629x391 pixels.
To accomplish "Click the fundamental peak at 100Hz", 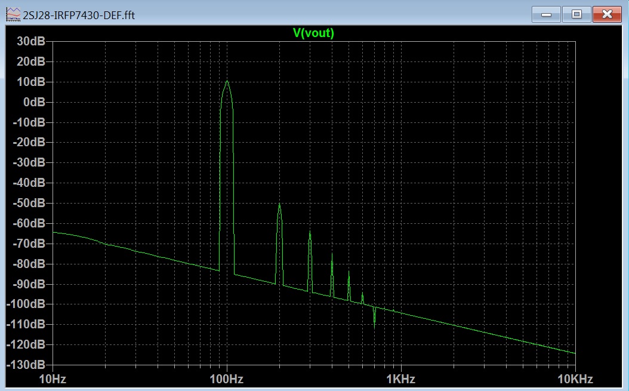I will click(227, 82).
